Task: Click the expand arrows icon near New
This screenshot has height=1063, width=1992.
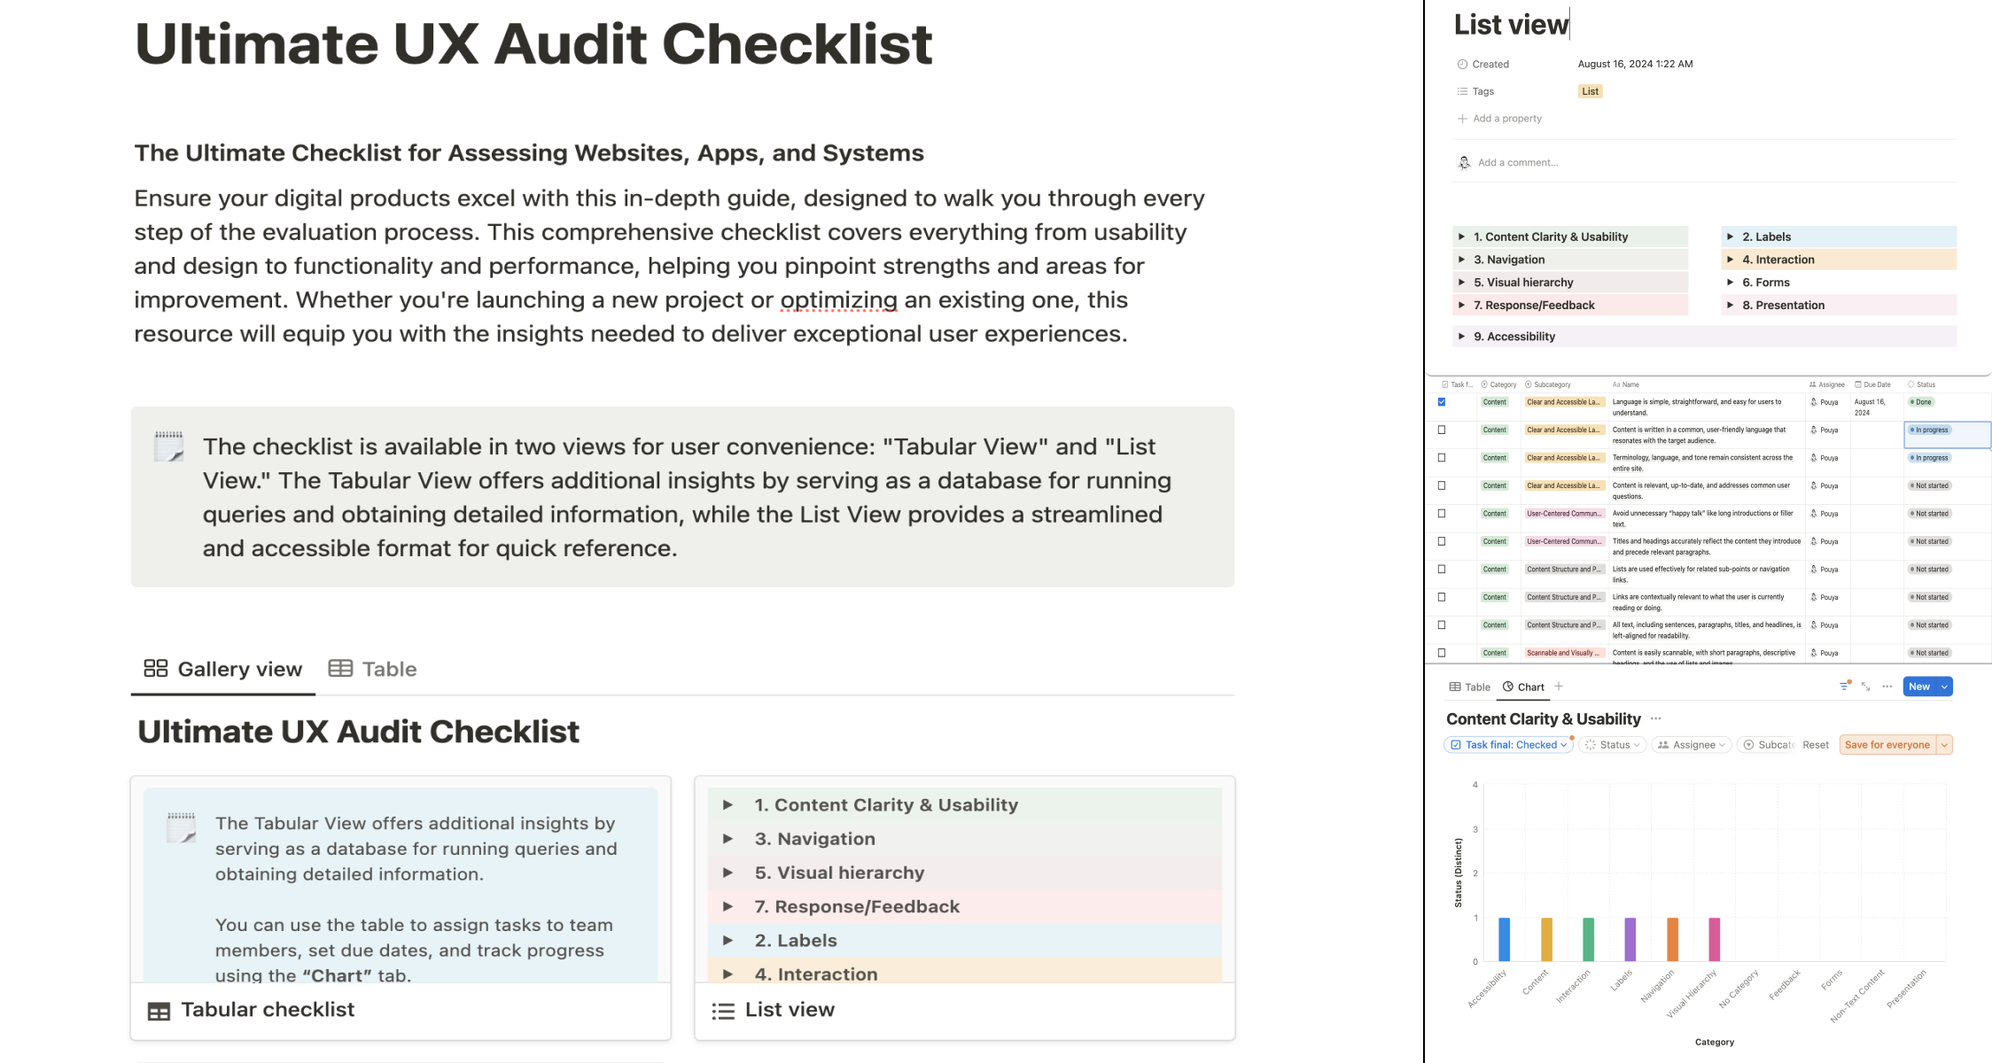Action: coord(1865,687)
